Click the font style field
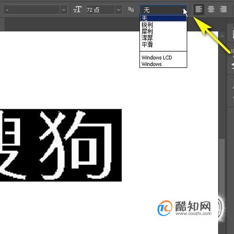234x234 pixels. [32, 10]
